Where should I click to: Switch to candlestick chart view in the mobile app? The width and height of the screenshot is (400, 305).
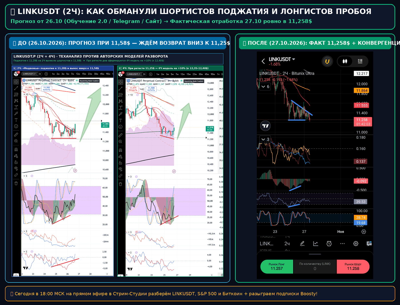coord(345,61)
